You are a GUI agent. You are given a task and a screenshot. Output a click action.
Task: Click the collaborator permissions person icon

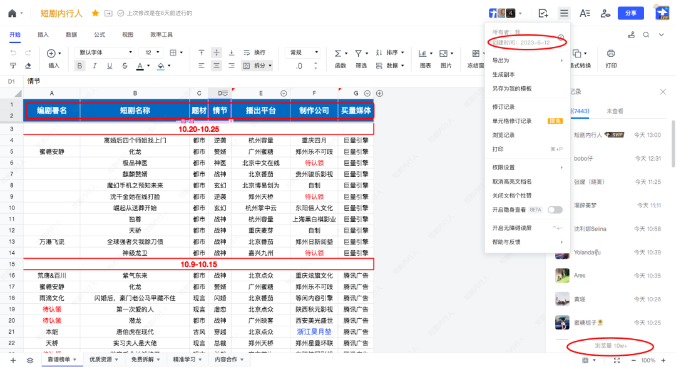click(x=605, y=13)
